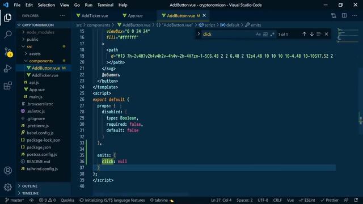The image size is (363, 204).
Task: Open the Terminal menu
Action: tap(105, 5)
